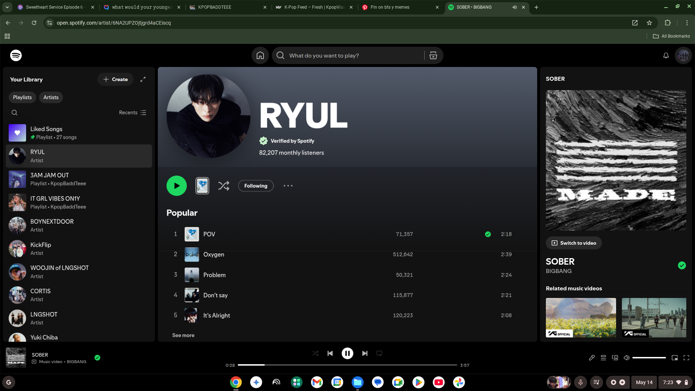
Task: Open BIGBANG artist link in right panel
Action: (x=559, y=271)
